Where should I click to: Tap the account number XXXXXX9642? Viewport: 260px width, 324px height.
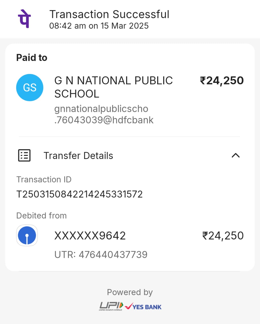pyautogui.click(x=90, y=236)
